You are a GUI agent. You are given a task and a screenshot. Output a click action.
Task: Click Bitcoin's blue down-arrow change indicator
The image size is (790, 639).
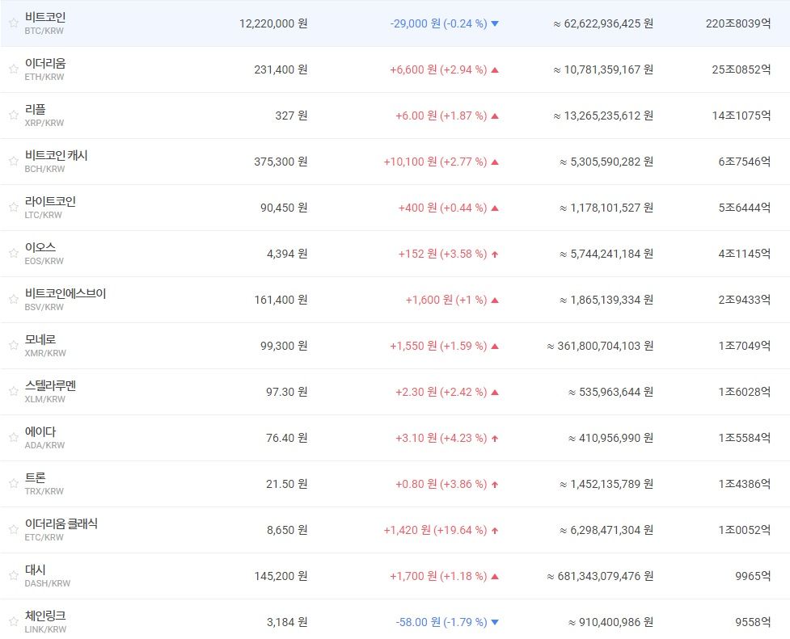point(495,24)
